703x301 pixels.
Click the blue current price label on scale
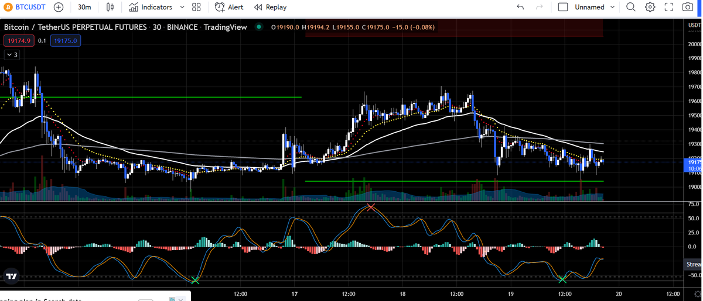pyautogui.click(x=693, y=165)
